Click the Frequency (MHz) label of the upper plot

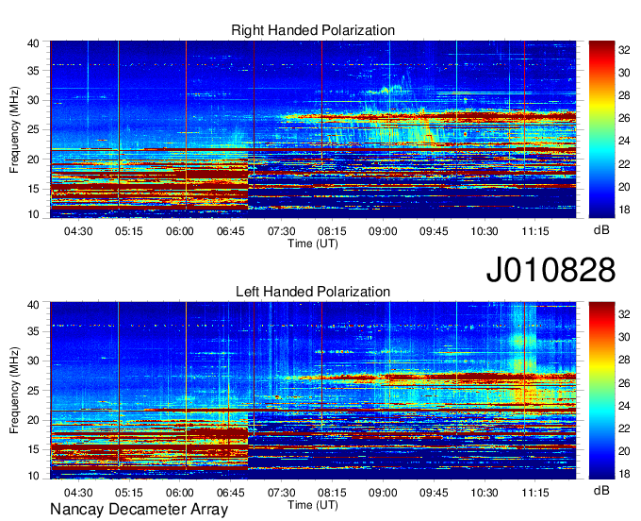pyautogui.click(x=14, y=129)
